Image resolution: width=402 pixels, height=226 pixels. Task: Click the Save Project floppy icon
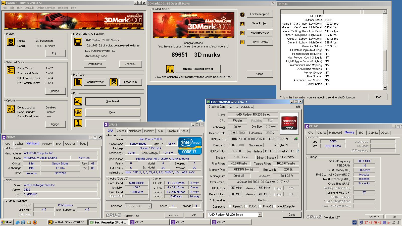click(x=242, y=24)
